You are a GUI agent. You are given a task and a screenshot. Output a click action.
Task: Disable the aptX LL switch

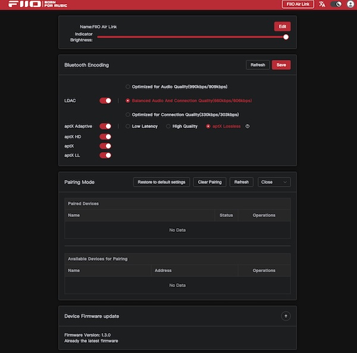click(105, 155)
